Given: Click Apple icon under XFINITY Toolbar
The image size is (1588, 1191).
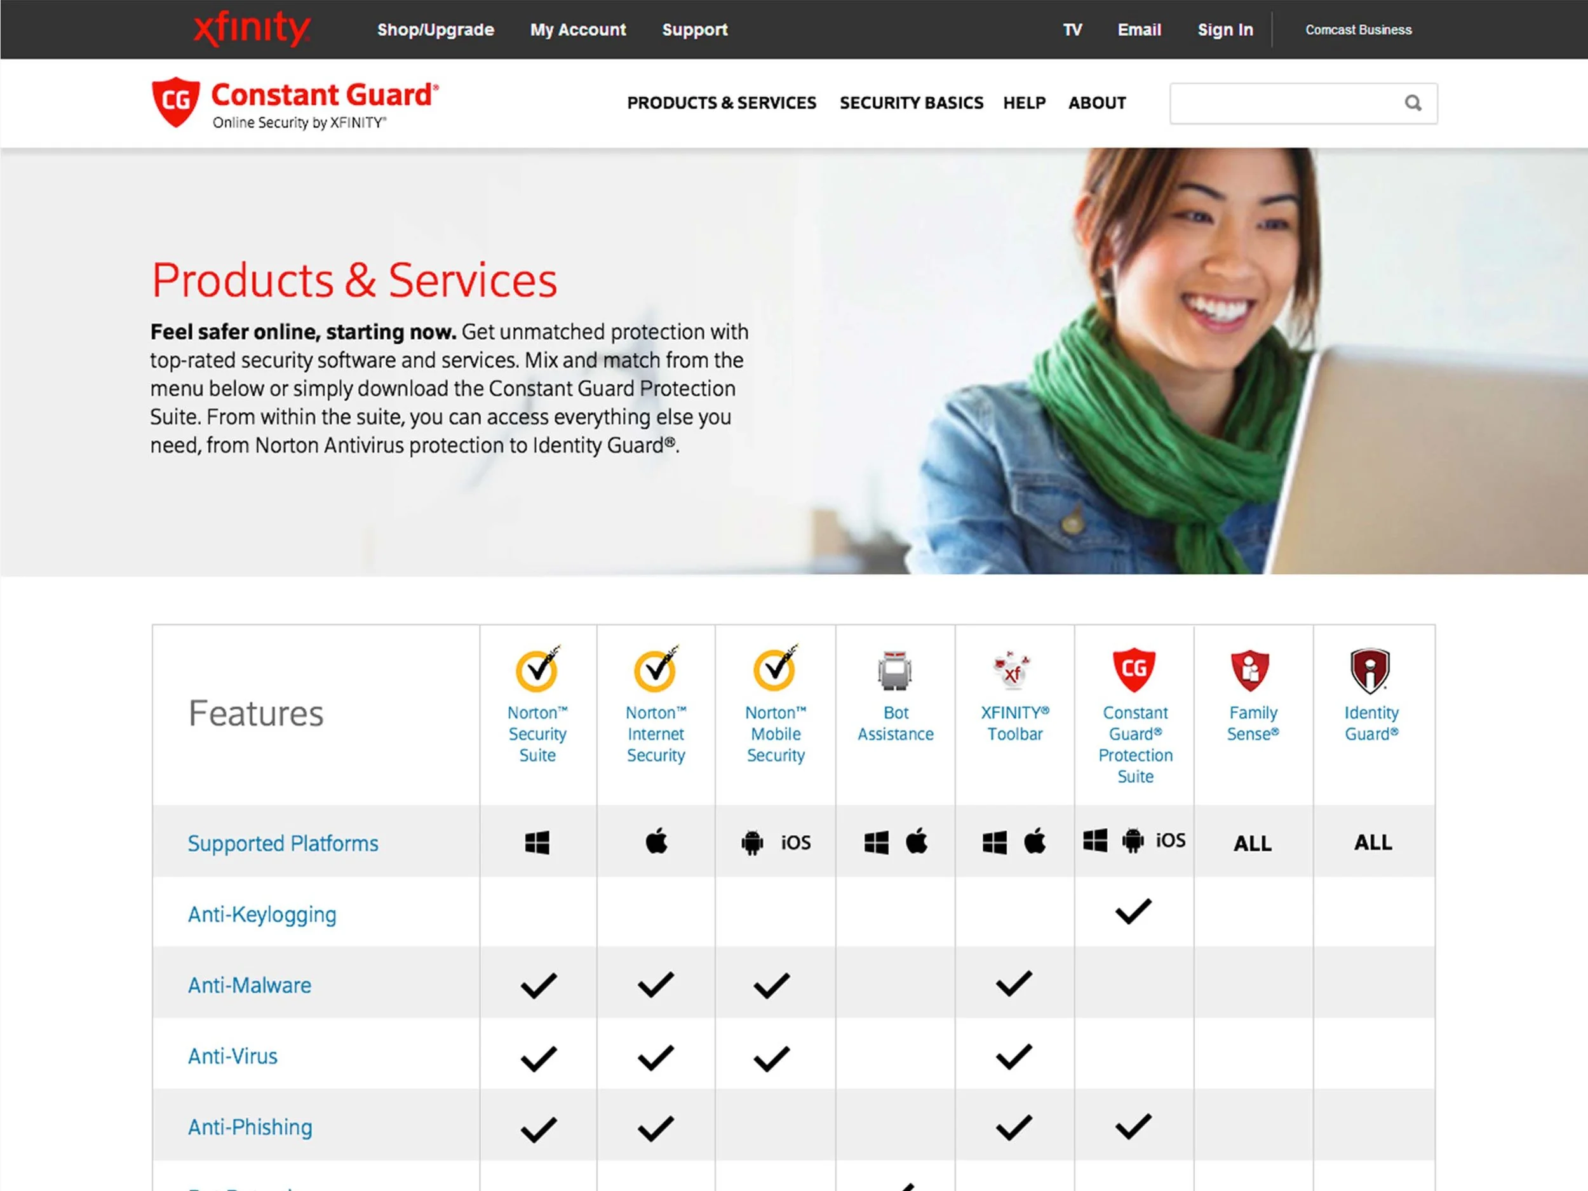Looking at the screenshot, I should pos(1035,840).
